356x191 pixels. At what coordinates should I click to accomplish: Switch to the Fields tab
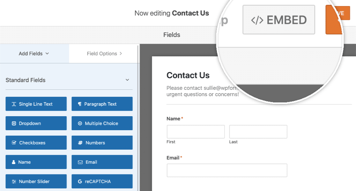pyautogui.click(x=172, y=35)
